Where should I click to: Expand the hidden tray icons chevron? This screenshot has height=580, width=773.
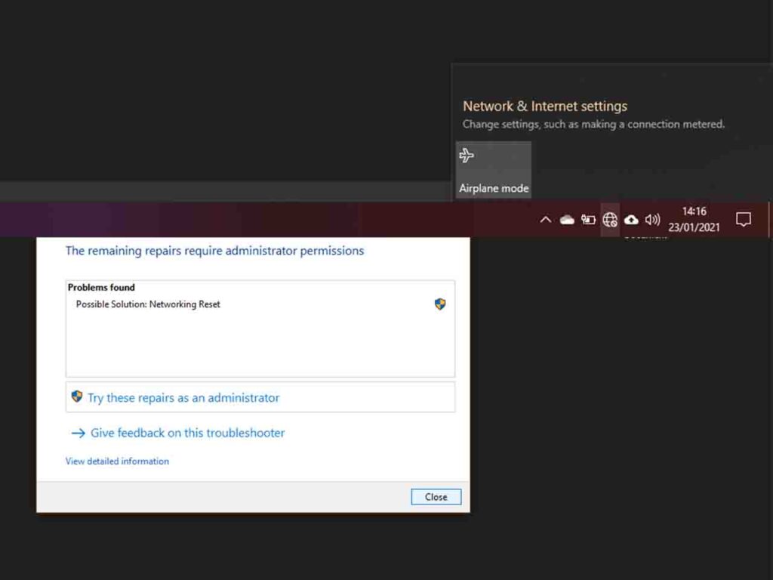click(545, 220)
